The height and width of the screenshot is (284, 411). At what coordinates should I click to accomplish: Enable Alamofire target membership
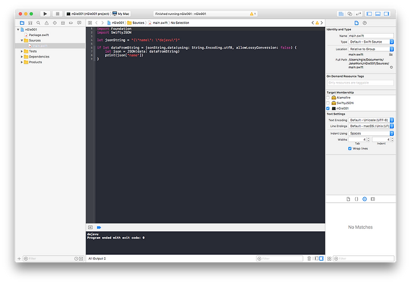point(328,98)
